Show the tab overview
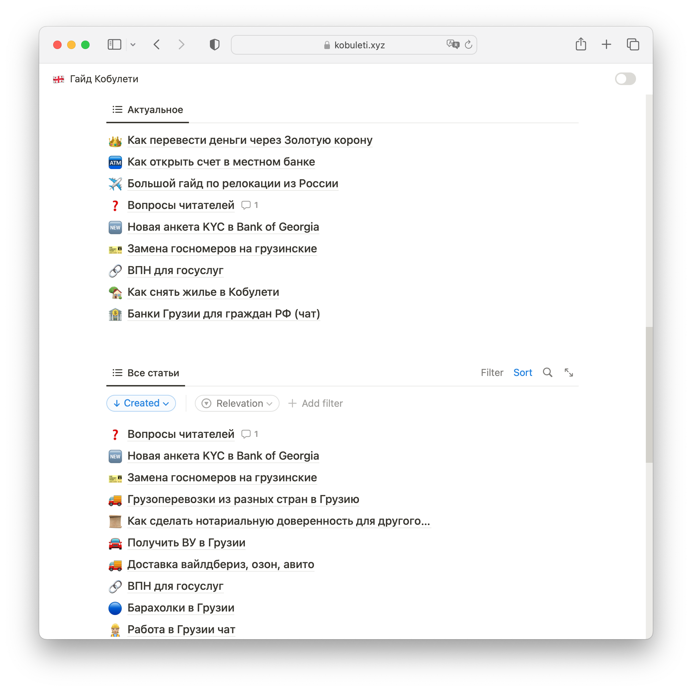The height and width of the screenshot is (691, 692). (x=633, y=44)
